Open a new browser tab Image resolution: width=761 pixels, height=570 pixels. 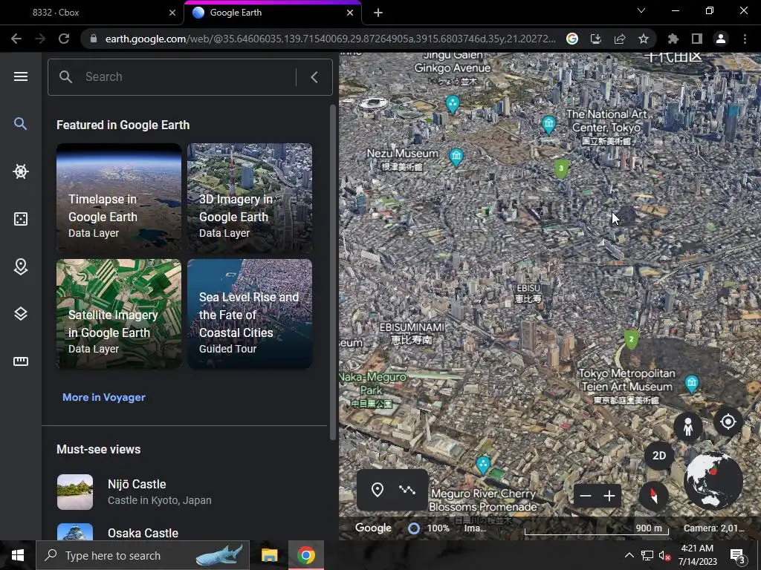(378, 13)
